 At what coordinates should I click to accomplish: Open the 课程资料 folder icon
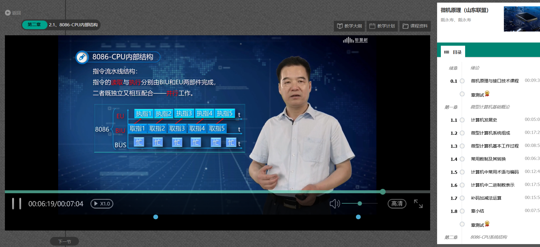[406, 26]
